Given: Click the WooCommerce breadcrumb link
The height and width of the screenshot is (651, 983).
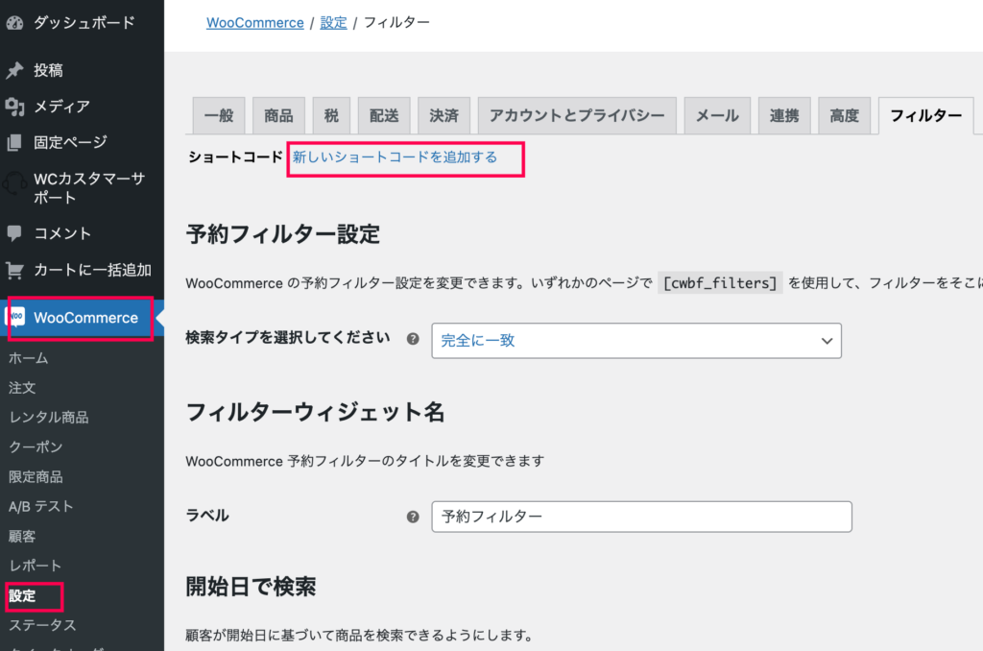Looking at the screenshot, I should tap(255, 23).
